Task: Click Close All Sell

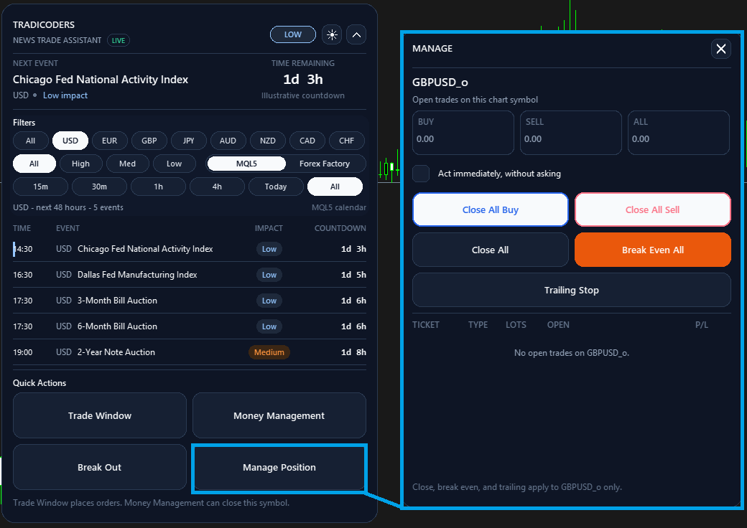Action: pos(653,209)
